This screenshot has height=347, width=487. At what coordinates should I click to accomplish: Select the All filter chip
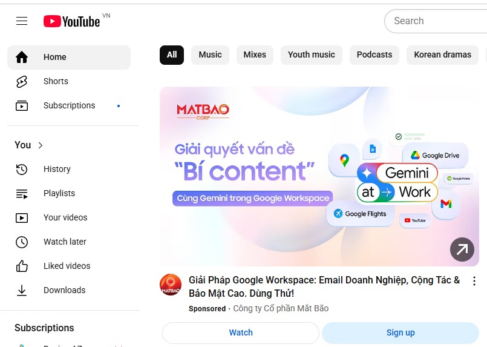[172, 55]
